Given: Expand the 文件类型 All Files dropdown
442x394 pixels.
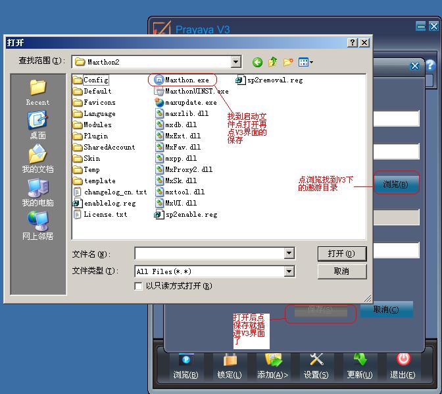Looking at the screenshot, I should (x=289, y=271).
